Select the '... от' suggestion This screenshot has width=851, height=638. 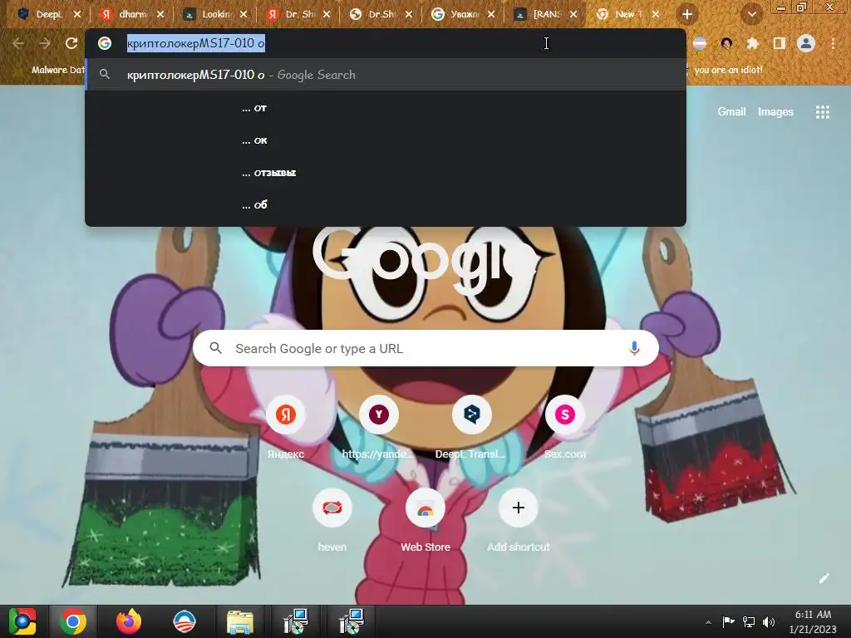coord(386,108)
